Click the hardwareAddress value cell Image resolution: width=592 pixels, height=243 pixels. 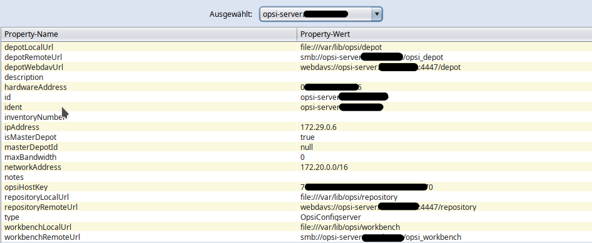444,87
